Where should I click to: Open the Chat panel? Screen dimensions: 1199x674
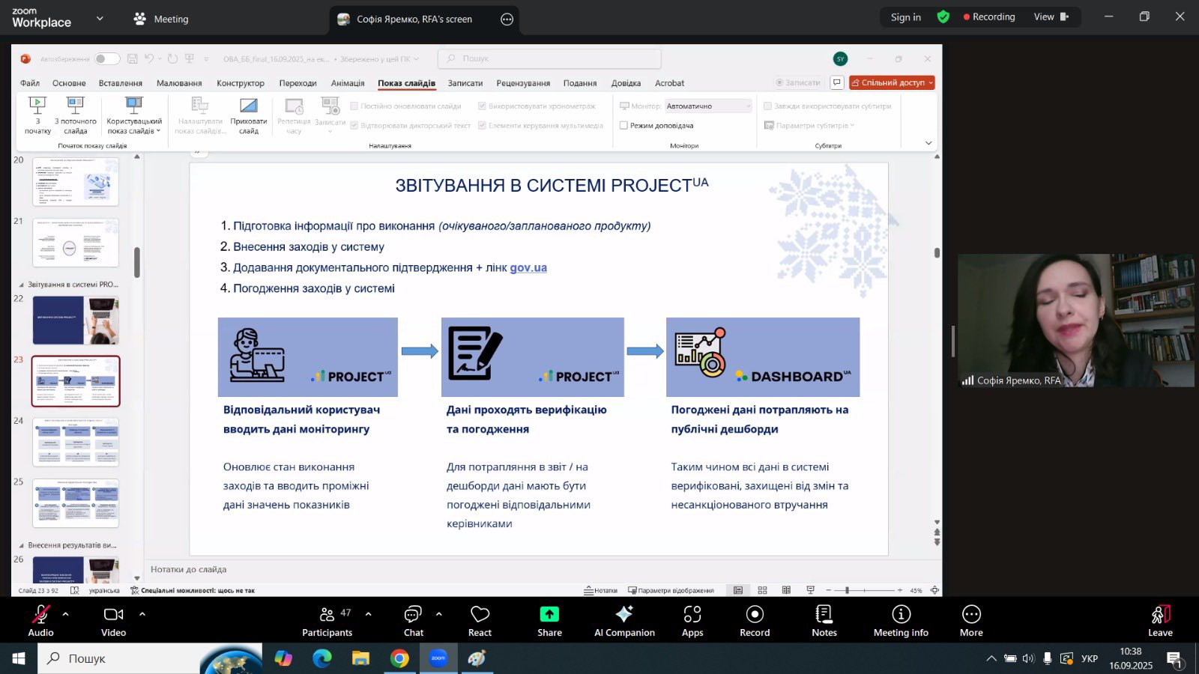point(413,615)
